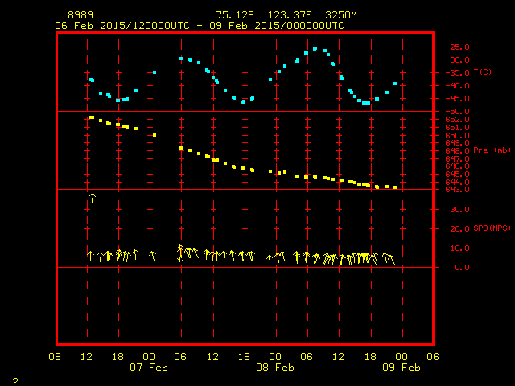Click the 644.0 pressure tick value
The width and height of the screenshot is (515, 386).
click(x=458, y=182)
